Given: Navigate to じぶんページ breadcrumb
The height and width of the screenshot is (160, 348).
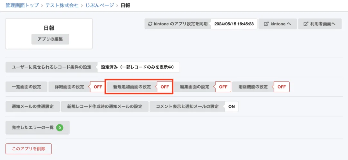Looking at the screenshot, I should click(100, 5).
